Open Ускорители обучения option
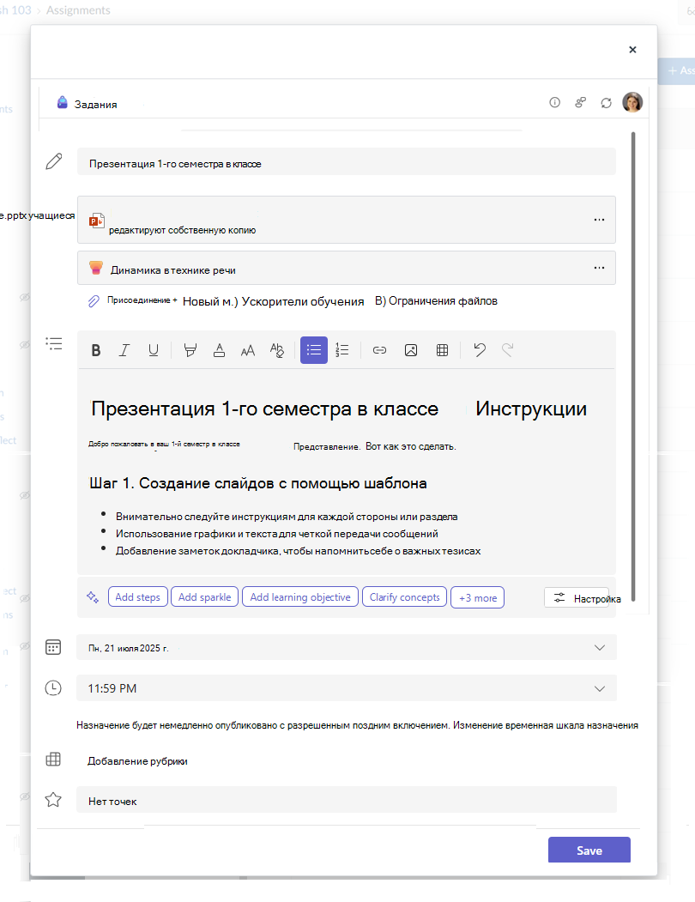The width and height of the screenshot is (695, 902). 303,301
